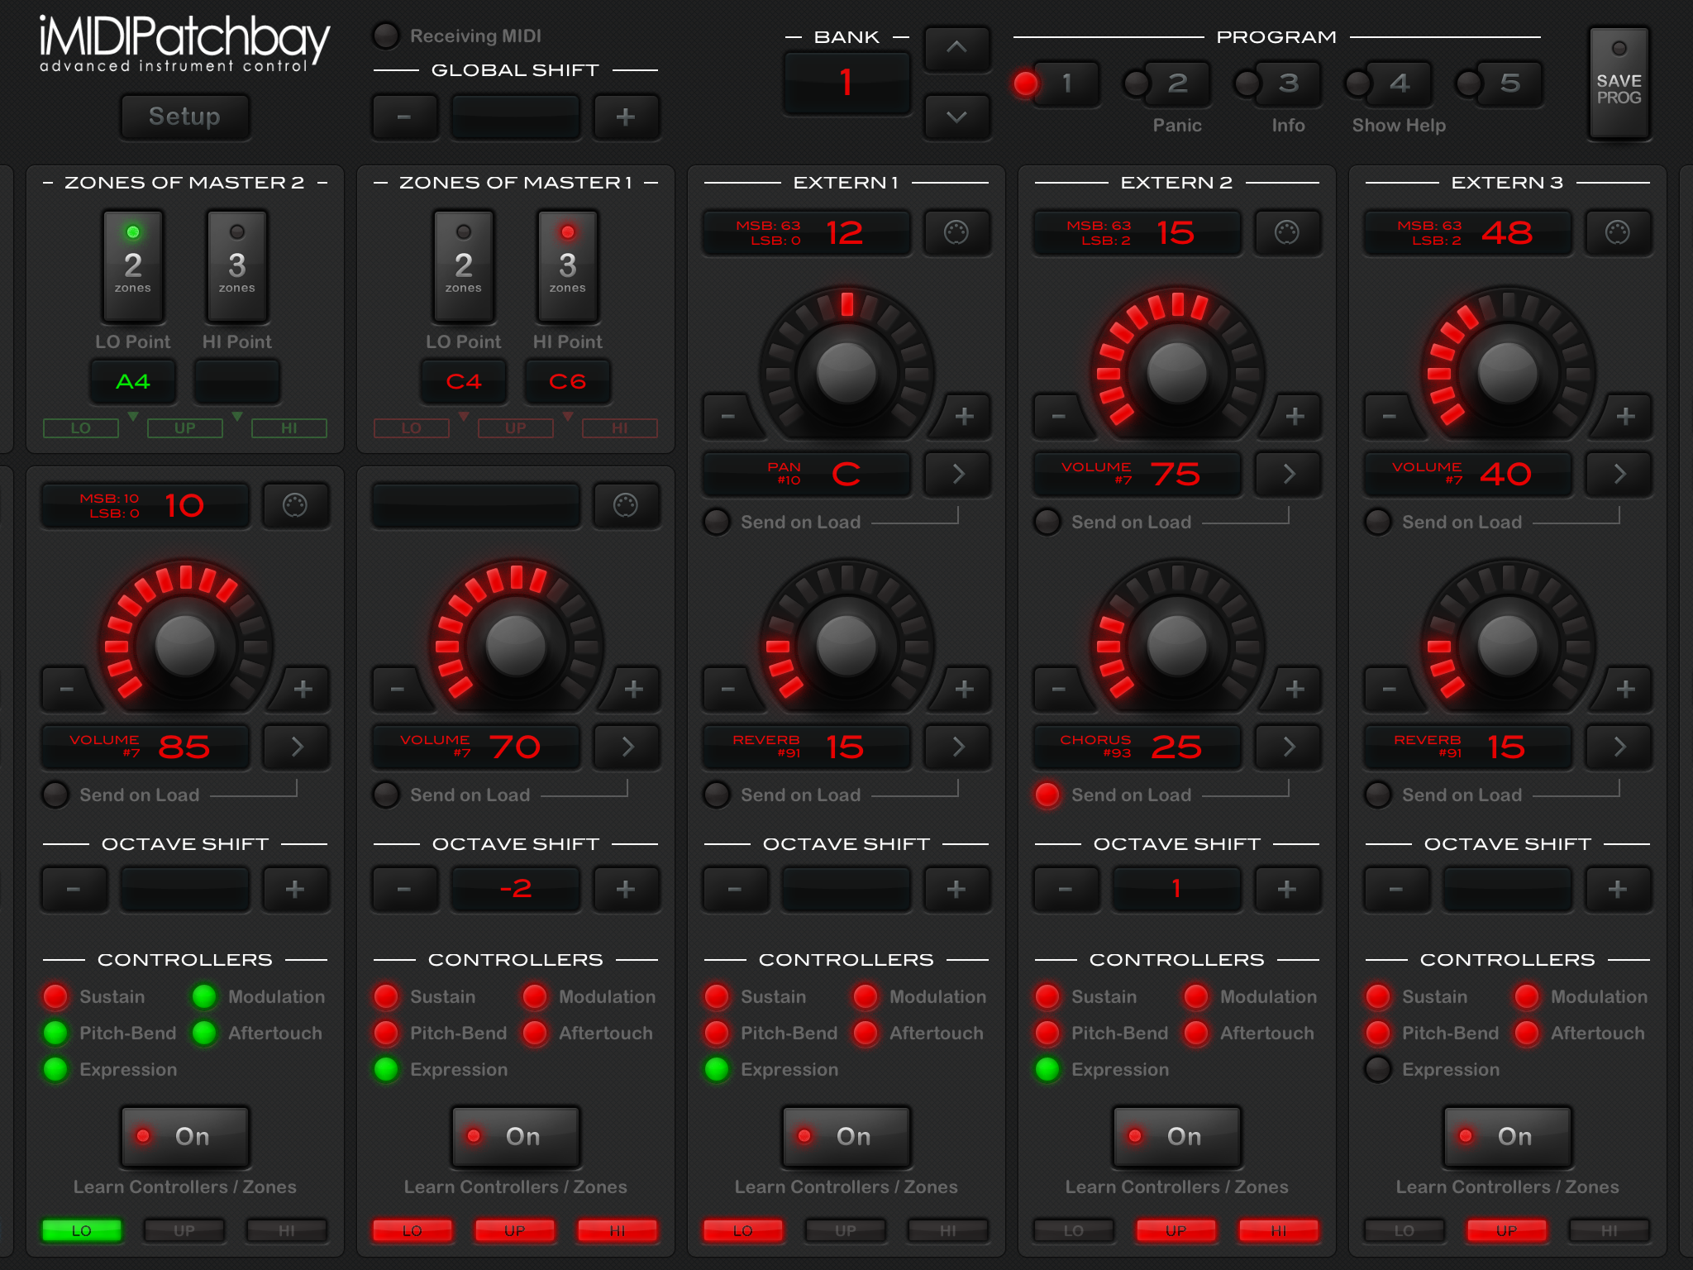Select Program 3

pos(1288,84)
